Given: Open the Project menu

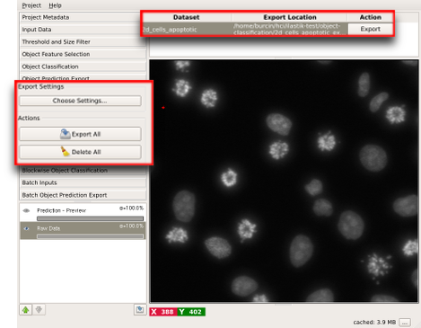Looking at the screenshot, I should pyautogui.click(x=31, y=5).
